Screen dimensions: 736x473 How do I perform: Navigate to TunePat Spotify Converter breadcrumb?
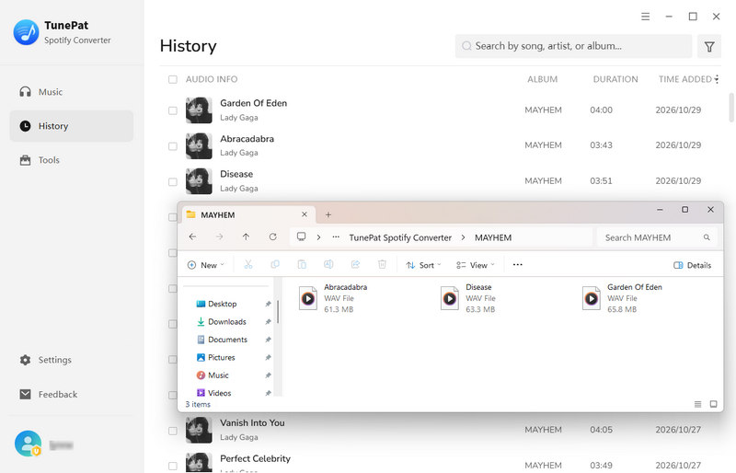point(400,237)
